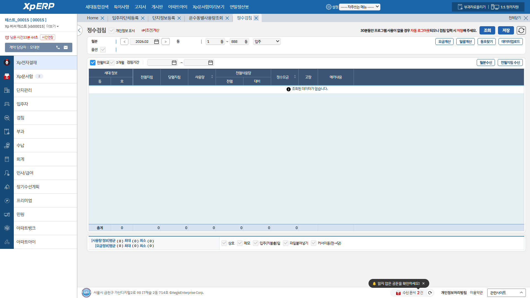Uncheck the 전월비교 checkbox
This screenshot has height=298, width=530.
[x=93, y=63]
